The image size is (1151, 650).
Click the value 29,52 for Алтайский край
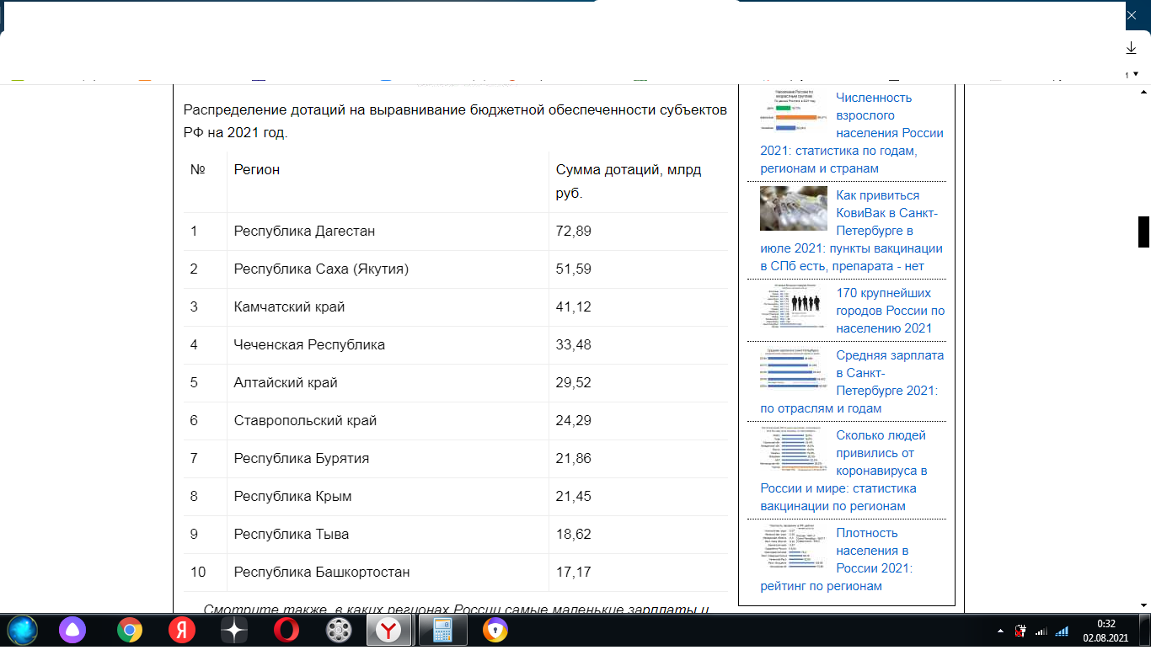574,382
